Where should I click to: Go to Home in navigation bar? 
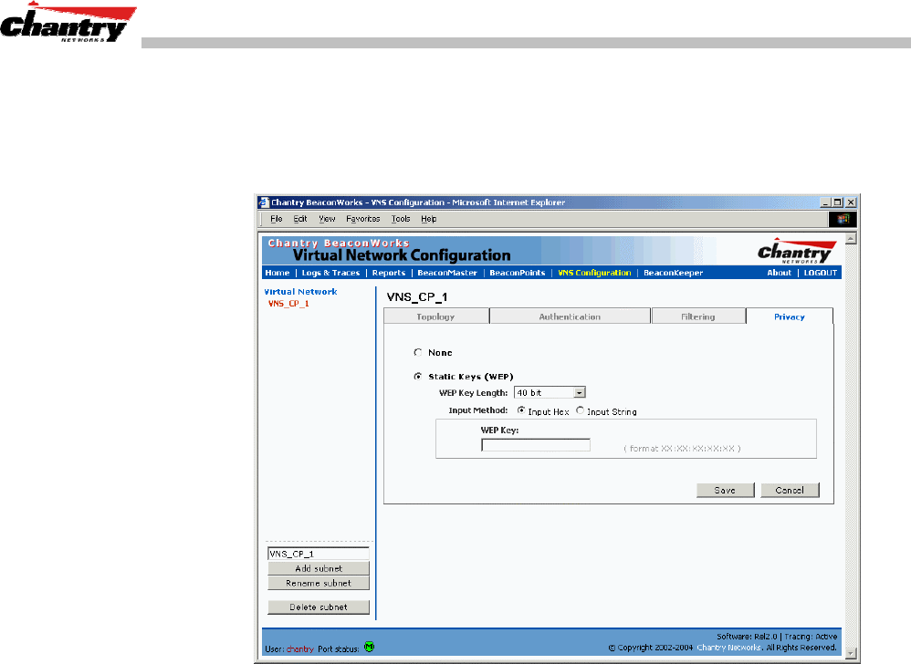coord(277,273)
